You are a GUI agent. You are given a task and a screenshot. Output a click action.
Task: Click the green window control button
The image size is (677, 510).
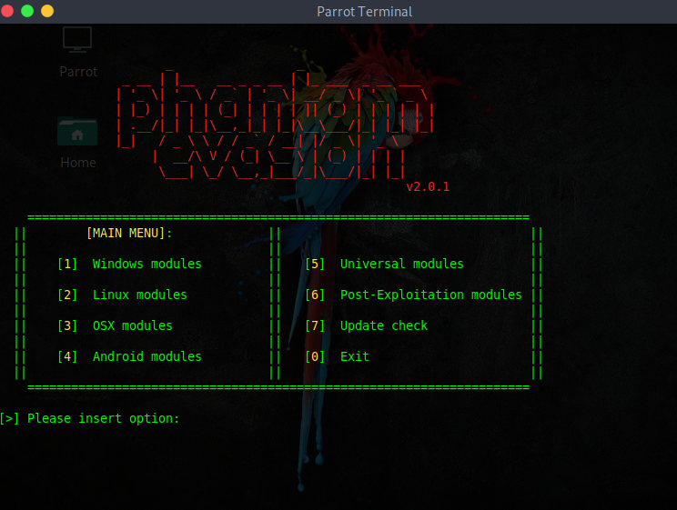tap(27, 11)
